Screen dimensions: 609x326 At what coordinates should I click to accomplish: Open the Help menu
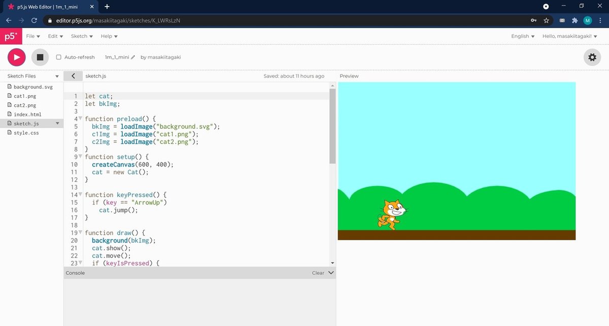[109, 36]
